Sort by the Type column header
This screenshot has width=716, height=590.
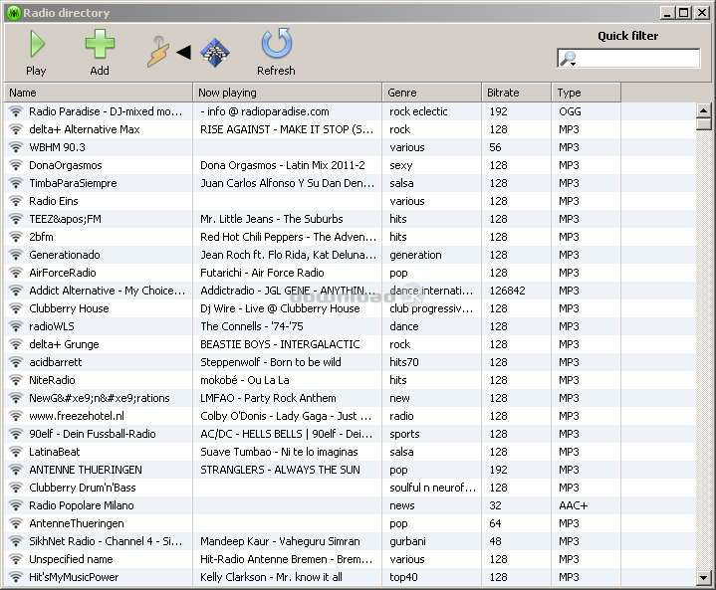[x=587, y=93]
